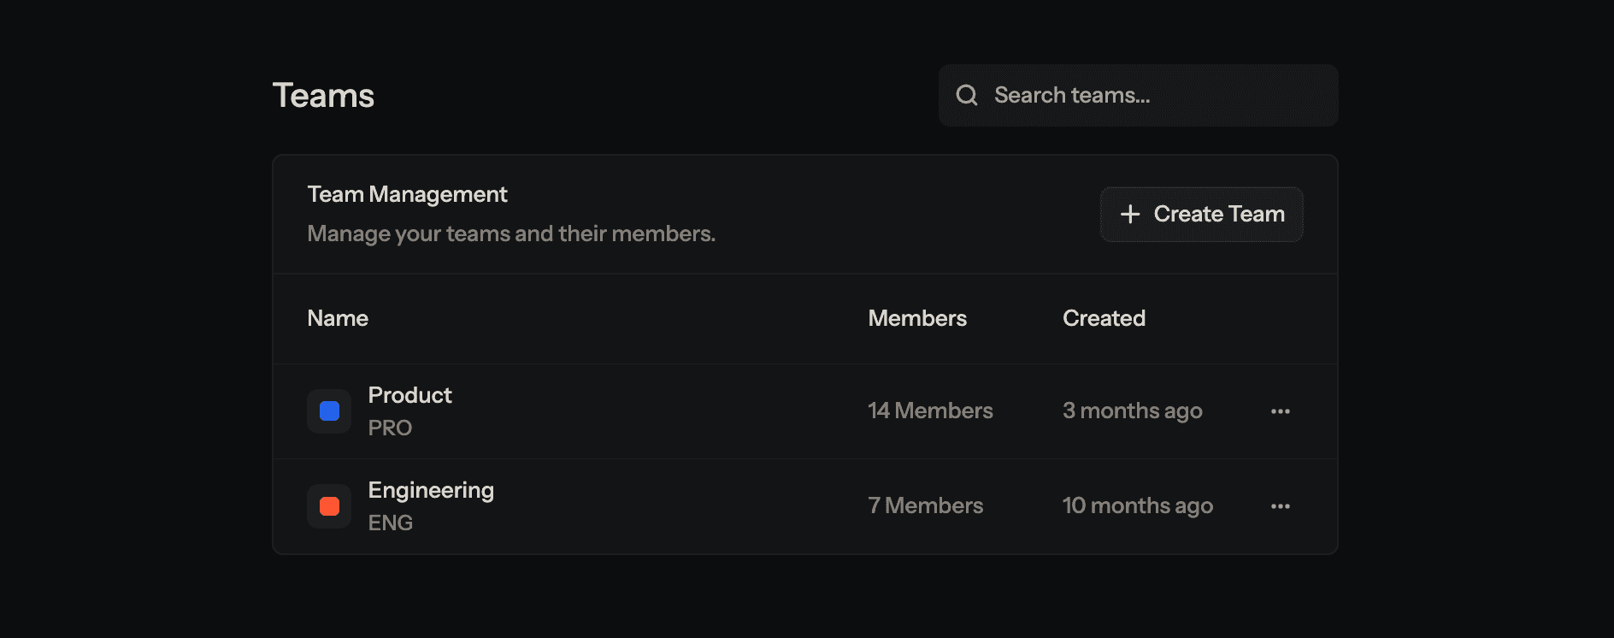Sort by the Name column header
The height and width of the screenshot is (638, 1614).
[x=338, y=318]
